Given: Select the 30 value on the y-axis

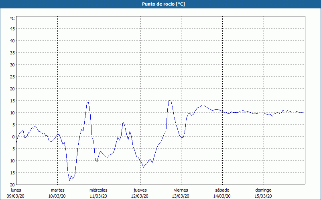Looking at the screenshot, I should [x=12, y=64].
